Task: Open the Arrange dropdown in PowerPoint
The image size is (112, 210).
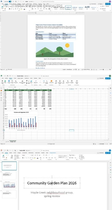Action: point(72,155)
